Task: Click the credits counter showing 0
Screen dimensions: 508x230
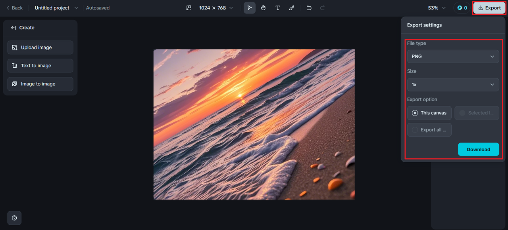Action: click(462, 8)
